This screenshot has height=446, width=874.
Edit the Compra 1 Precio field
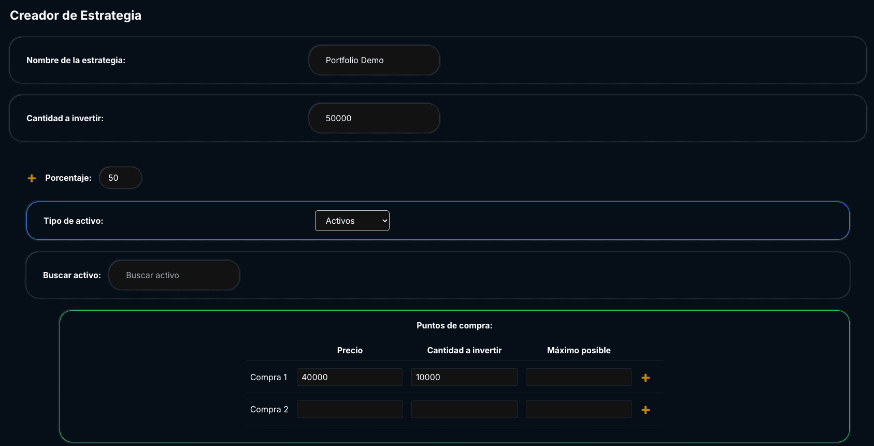(350, 377)
